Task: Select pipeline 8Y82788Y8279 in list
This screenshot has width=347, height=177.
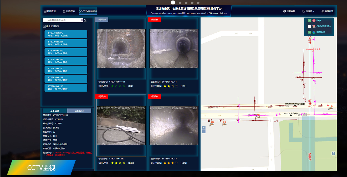Action: pyautogui.click(x=66, y=34)
